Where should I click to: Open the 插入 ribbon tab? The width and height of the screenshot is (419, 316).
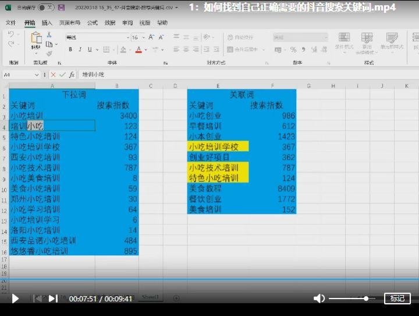point(47,23)
